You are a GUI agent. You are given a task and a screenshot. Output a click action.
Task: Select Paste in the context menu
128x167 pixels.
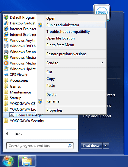click(71, 86)
